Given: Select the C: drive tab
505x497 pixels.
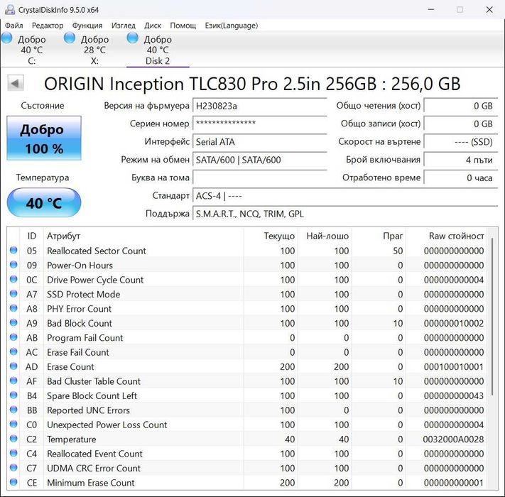Looking at the screenshot, I should coord(31,50).
